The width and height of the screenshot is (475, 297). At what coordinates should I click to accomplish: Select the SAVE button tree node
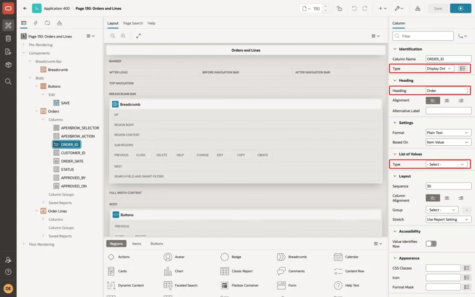[x=65, y=103]
